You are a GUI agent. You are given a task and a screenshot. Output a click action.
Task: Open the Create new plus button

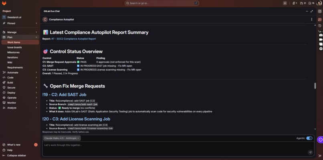point(285,3)
